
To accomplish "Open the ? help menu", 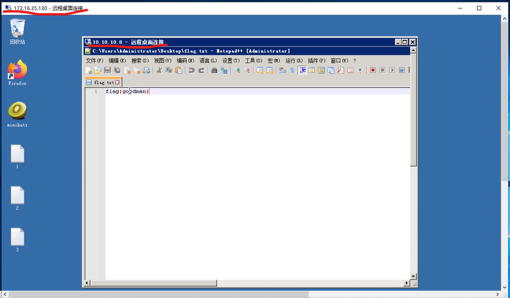I will click(355, 60).
